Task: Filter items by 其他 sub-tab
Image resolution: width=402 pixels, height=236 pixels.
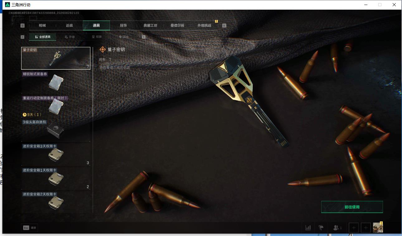Action: click(124, 37)
